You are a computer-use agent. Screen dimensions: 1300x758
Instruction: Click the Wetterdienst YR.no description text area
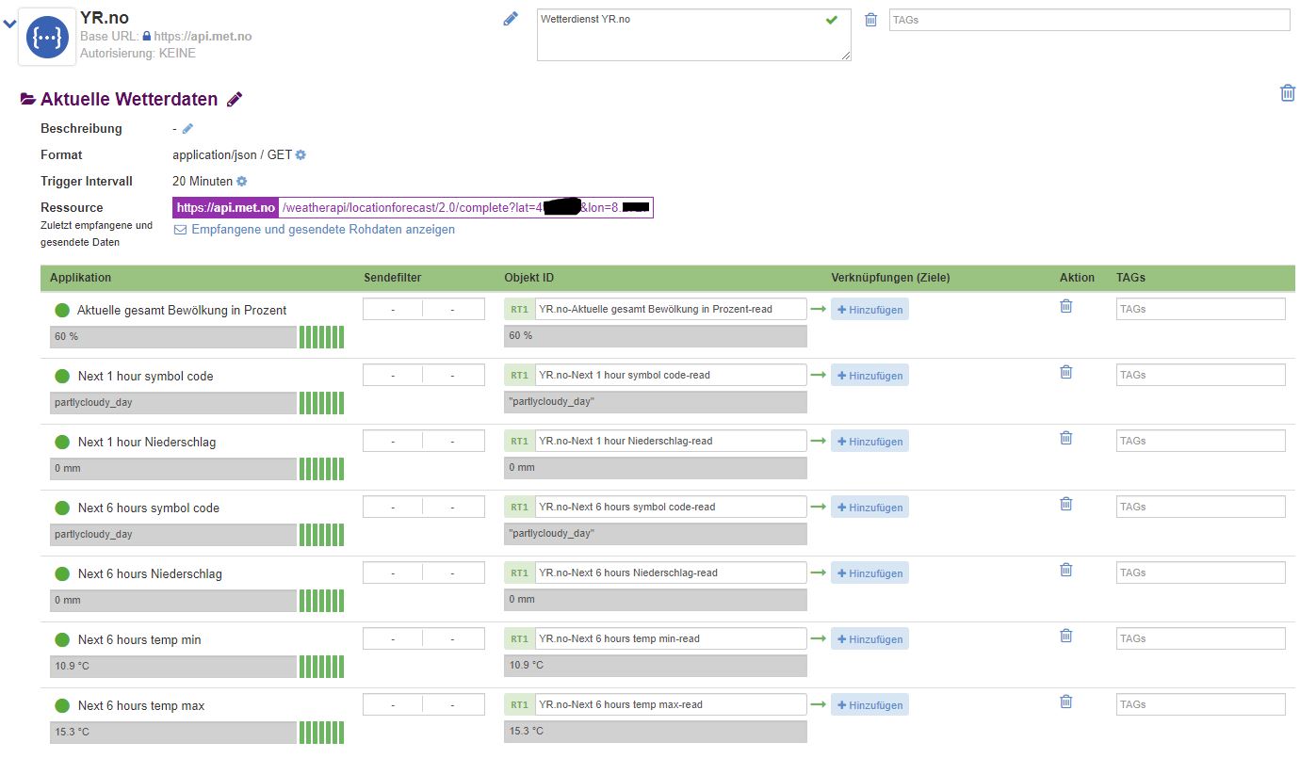(x=693, y=35)
